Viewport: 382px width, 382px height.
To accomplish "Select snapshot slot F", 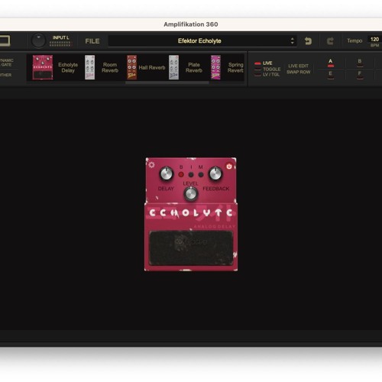I will 360,75.
